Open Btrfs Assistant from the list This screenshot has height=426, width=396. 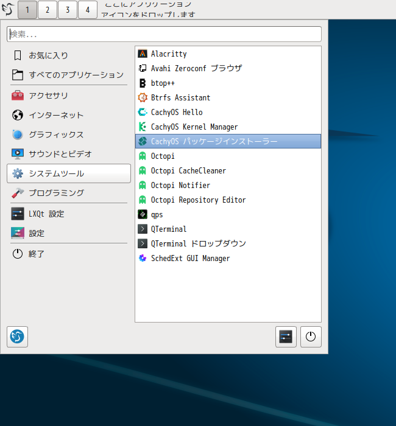coord(180,98)
